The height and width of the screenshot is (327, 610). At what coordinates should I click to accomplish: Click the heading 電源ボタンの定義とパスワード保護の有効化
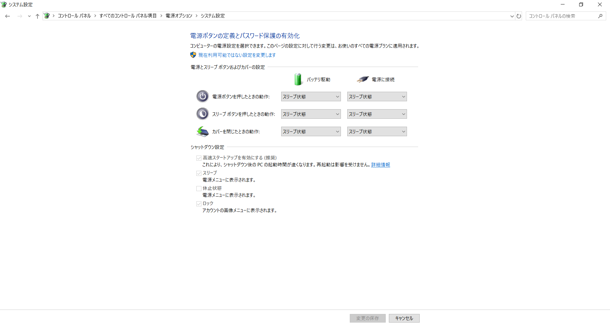pyautogui.click(x=245, y=36)
